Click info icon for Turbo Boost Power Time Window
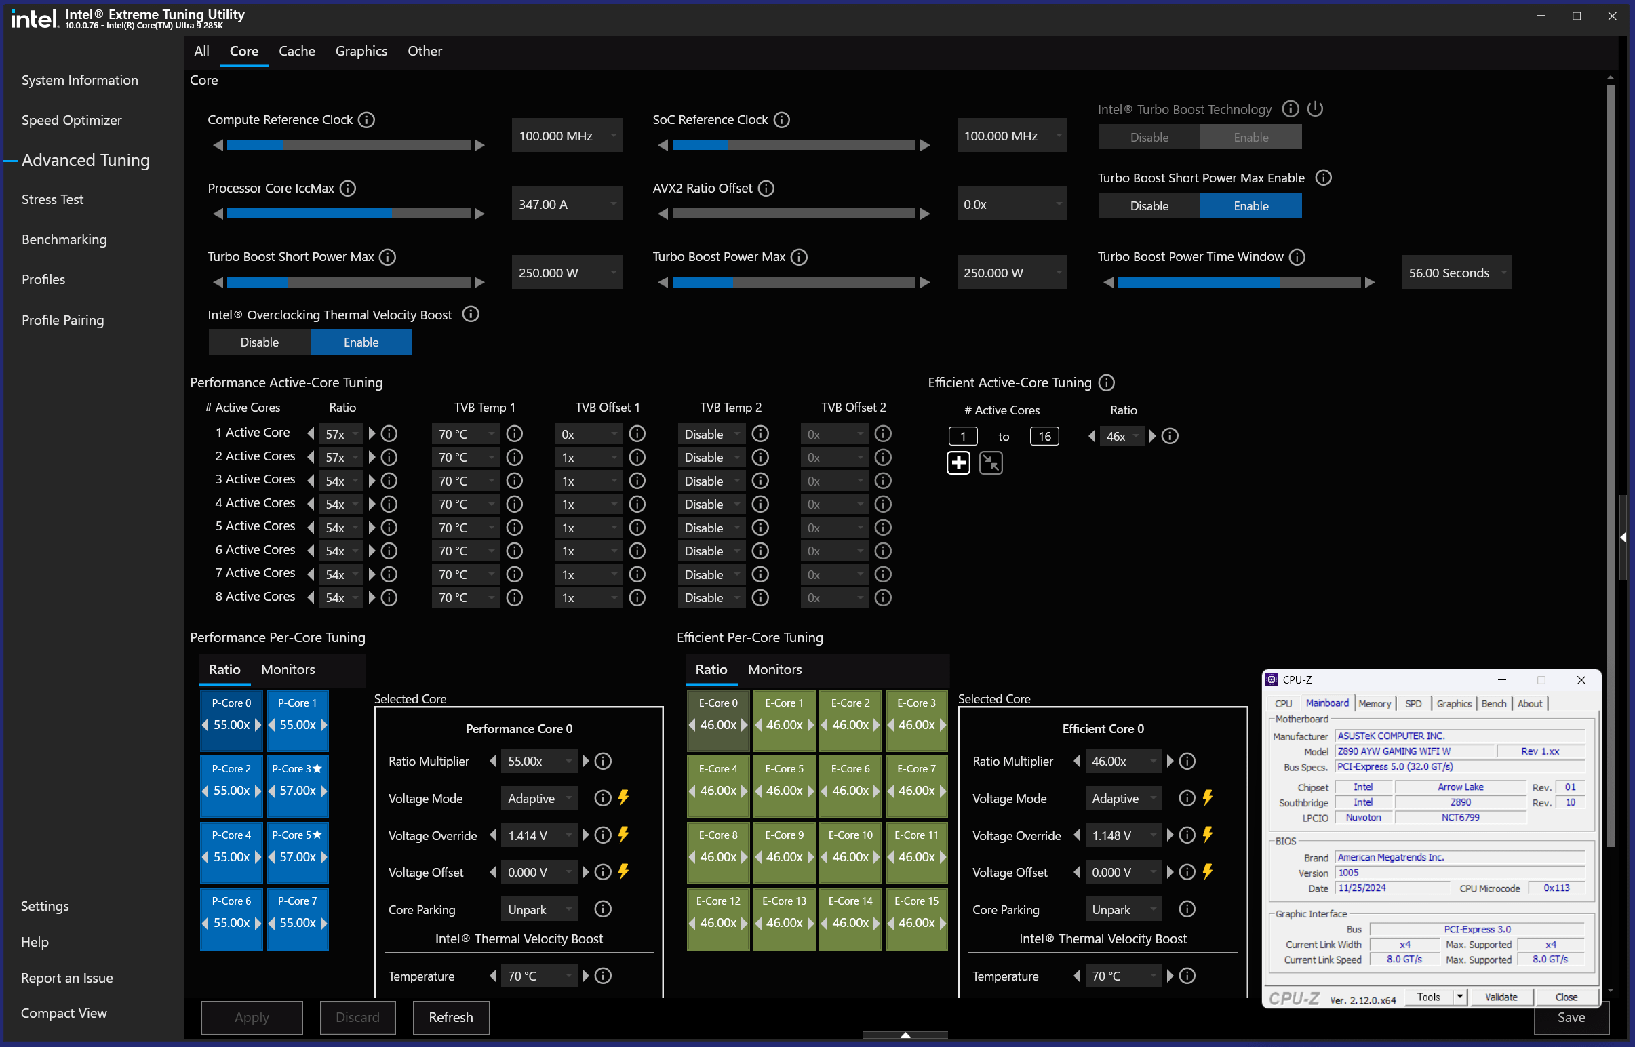The height and width of the screenshot is (1047, 1635). coord(1297,257)
